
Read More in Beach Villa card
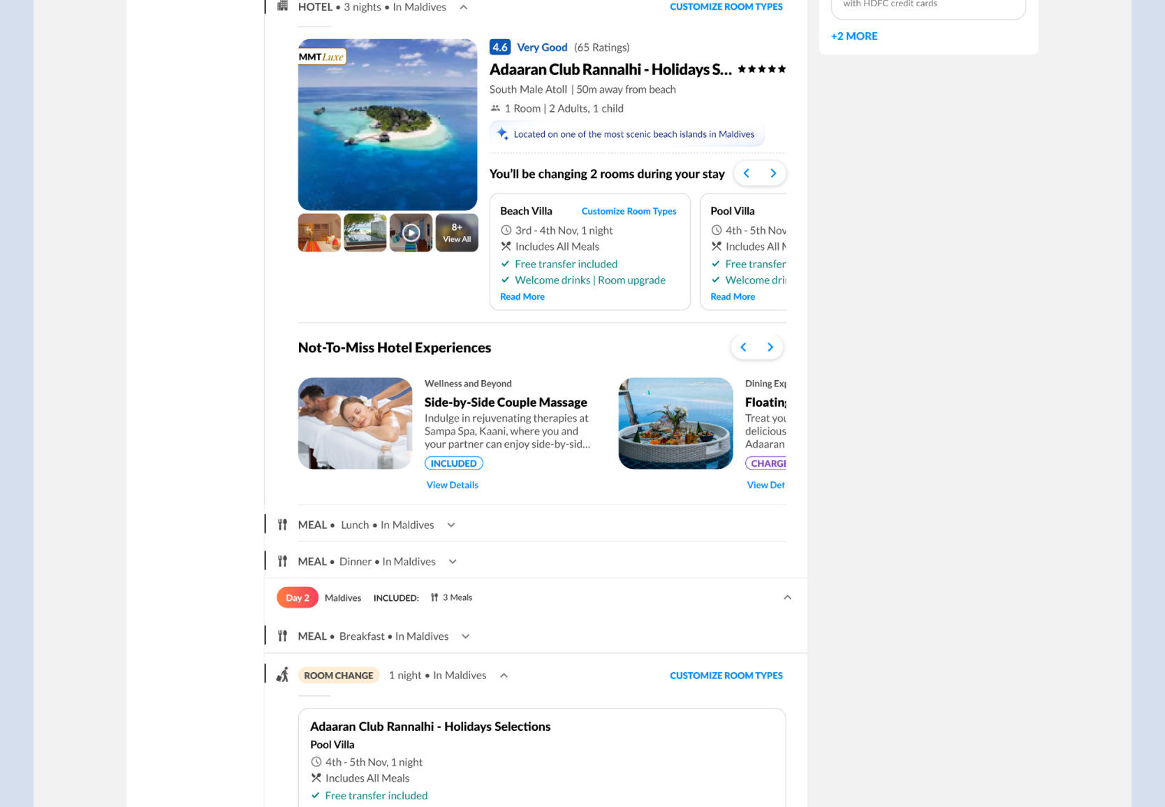pyautogui.click(x=522, y=297)
